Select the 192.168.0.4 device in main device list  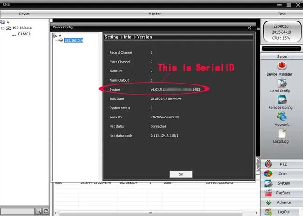point(22,28)
